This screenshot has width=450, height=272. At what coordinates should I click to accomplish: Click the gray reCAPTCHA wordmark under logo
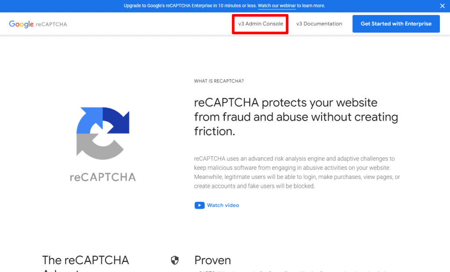click(103, 177)
